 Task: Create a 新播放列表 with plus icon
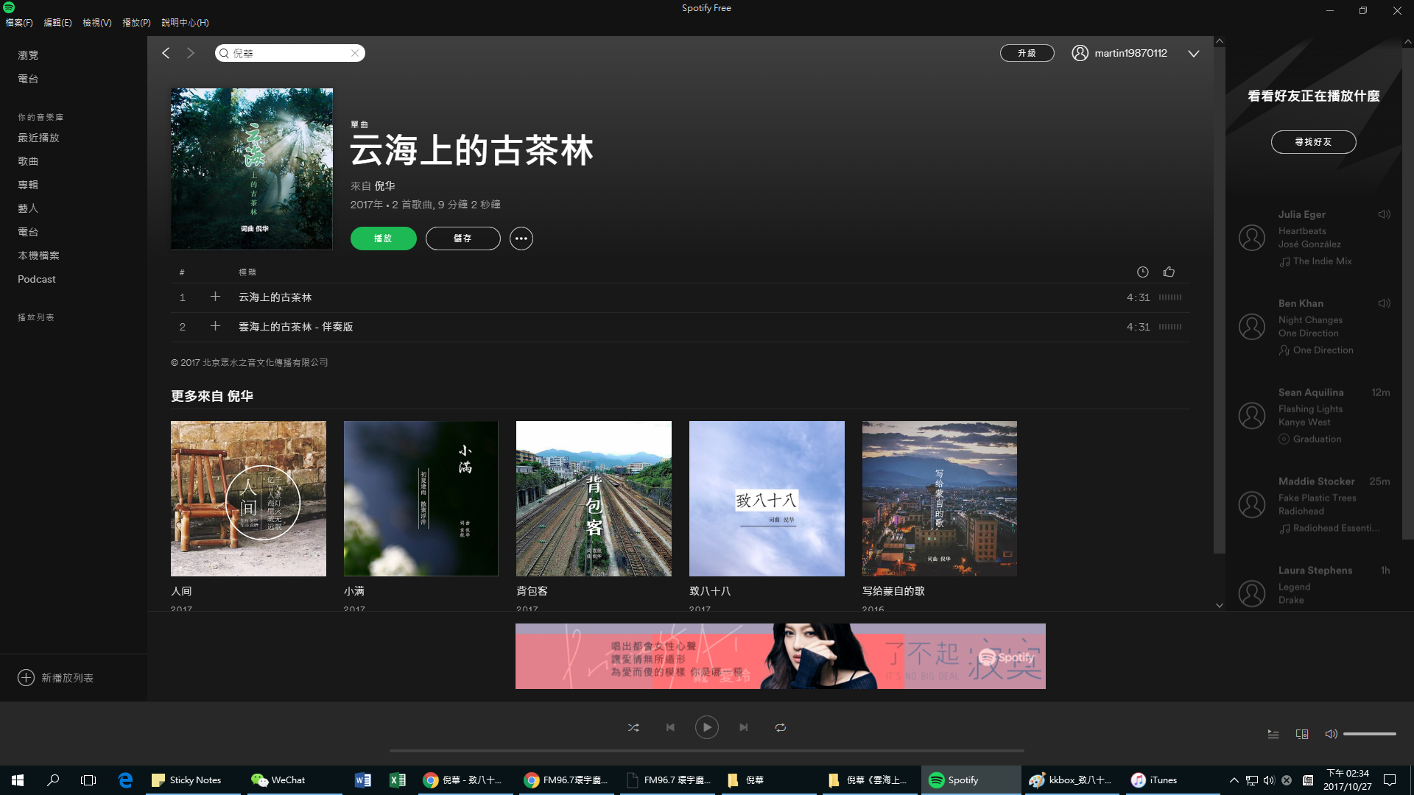pos(56,678)
